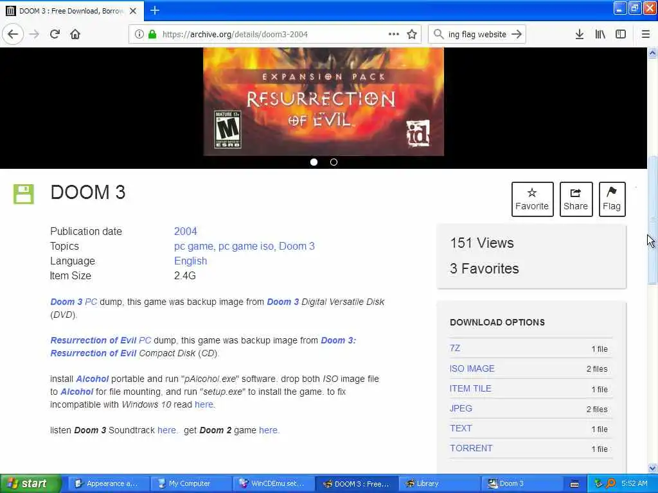
Task: Flag this item
Action: 612,199
